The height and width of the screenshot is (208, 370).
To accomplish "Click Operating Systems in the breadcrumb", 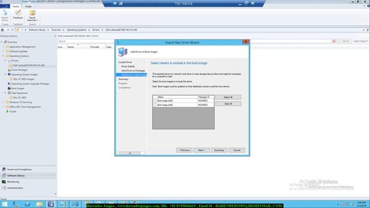I will point(76,30).
